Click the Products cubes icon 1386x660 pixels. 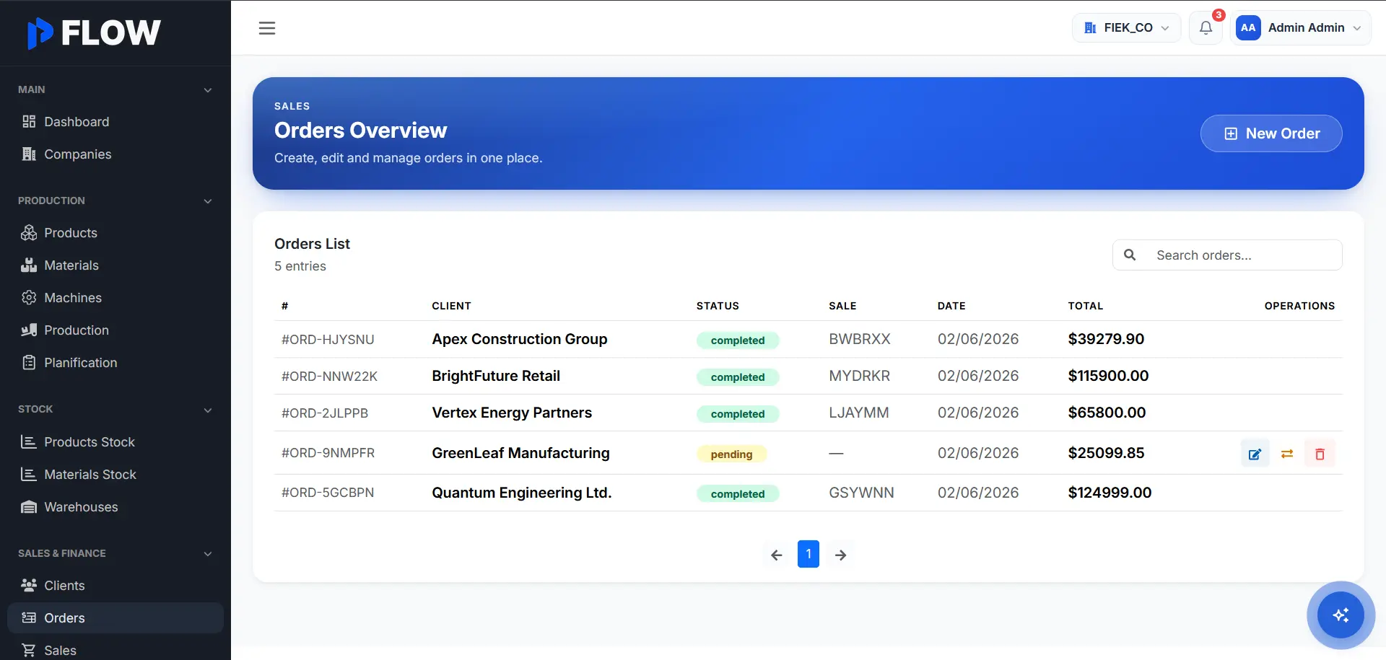pos(29,232)
